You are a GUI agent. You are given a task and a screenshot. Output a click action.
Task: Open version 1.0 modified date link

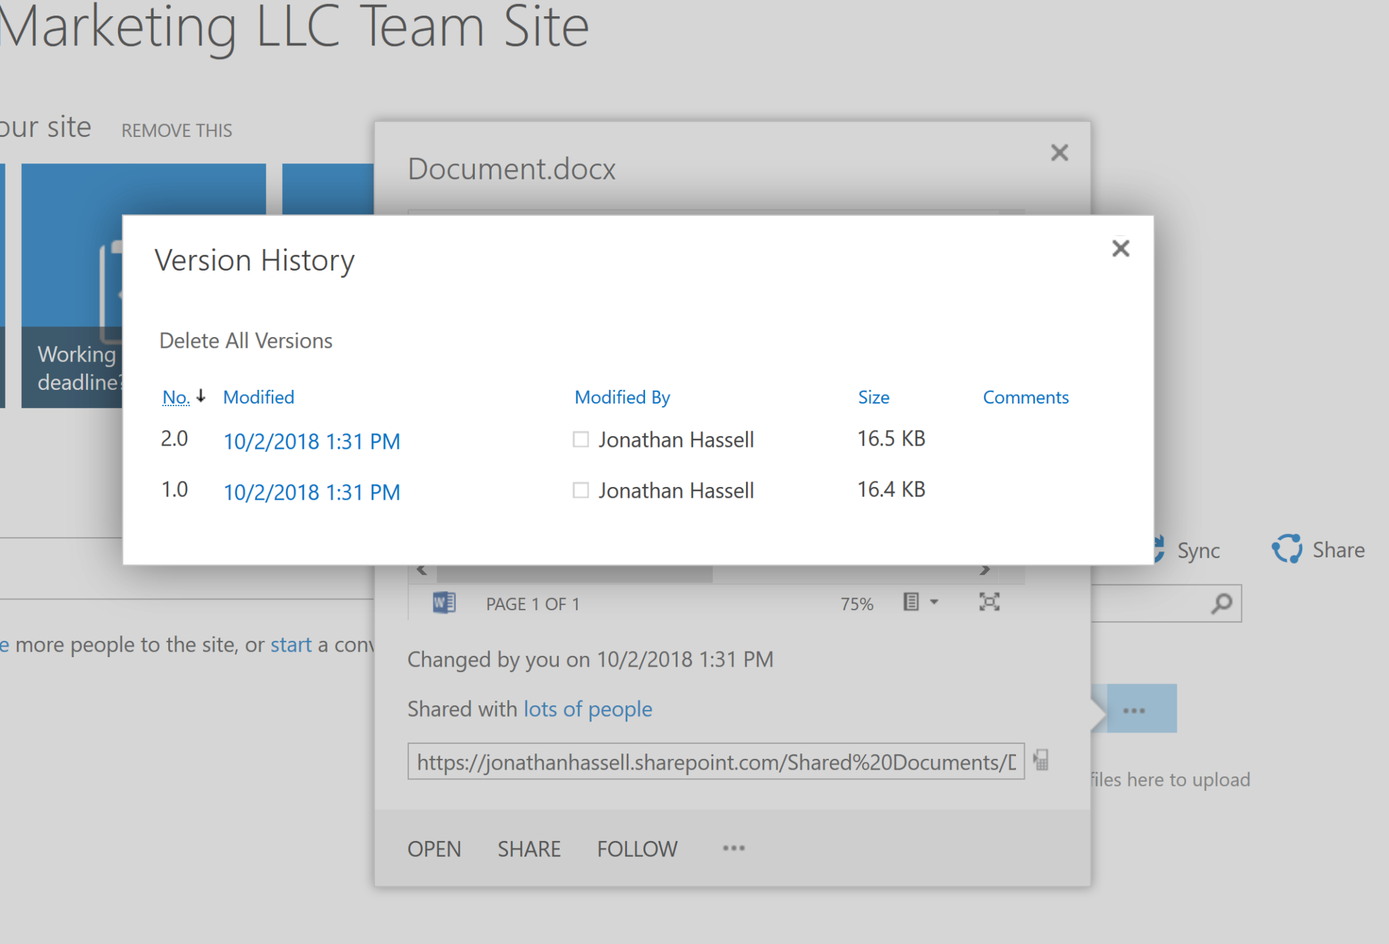[x=311, y=492]
